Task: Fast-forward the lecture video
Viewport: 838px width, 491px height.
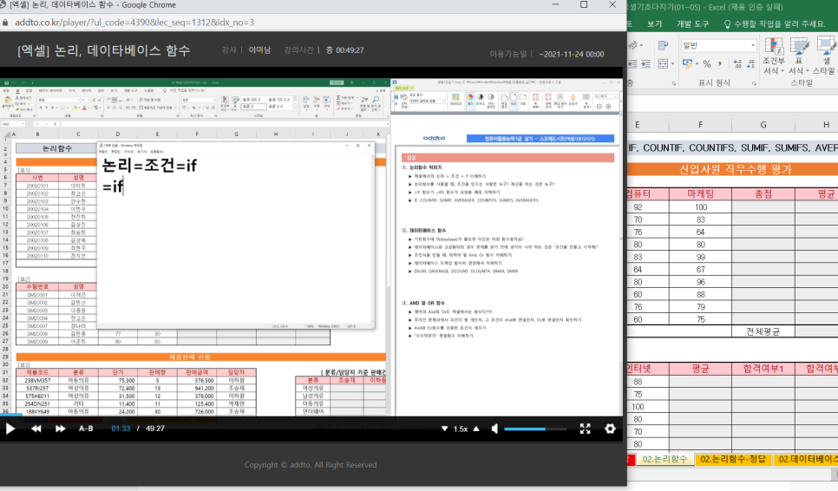Action: point(61,429)
